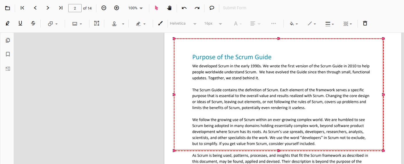
Task: Click the current page number field
Action: pyautogui.click(x=75, y=8)
